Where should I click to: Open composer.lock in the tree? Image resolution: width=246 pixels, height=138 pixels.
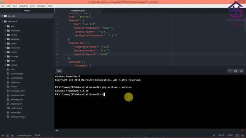(x=18, y=95)
